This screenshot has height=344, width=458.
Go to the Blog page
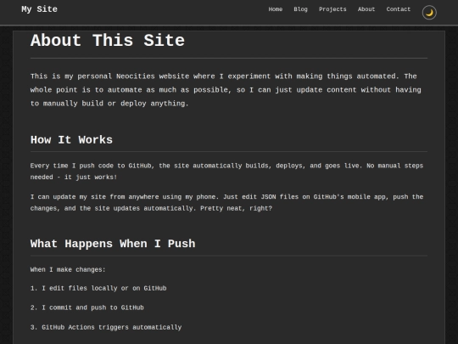coord(300,9)
